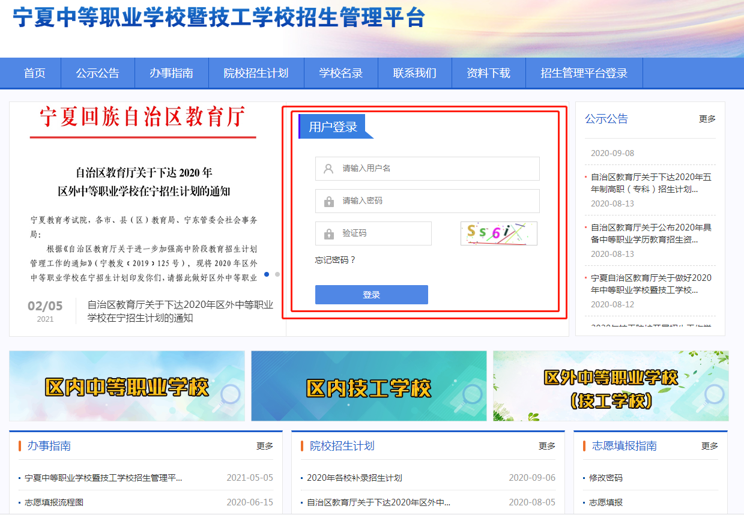Click the 办事指南 section heading

click(x=49, y=446)
